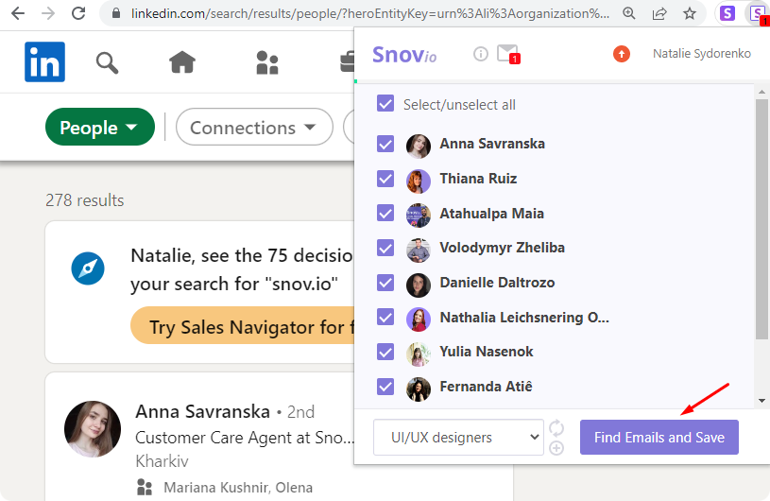
Task: Click Danielle Daltrozo avatar in list
Action: [419, 285]
